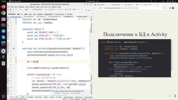Screen dimensions: 178x100
Task: Open the Logcat tool window
Action: pyautogui.click(x=52, y=97)
